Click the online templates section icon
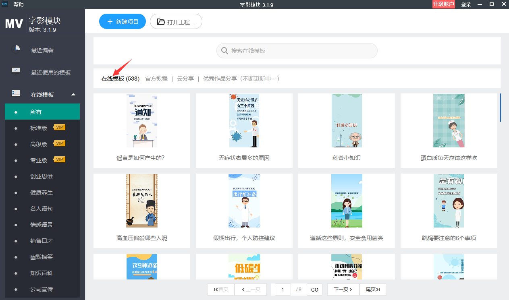Screen dimensions: 509x300 click(16, 93)
